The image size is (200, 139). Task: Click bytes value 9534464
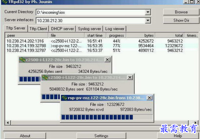(146, 46)
